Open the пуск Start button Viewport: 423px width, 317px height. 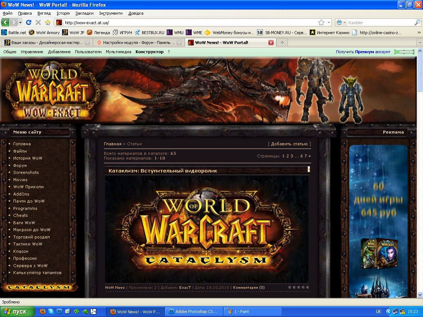[x=17, y=311]
